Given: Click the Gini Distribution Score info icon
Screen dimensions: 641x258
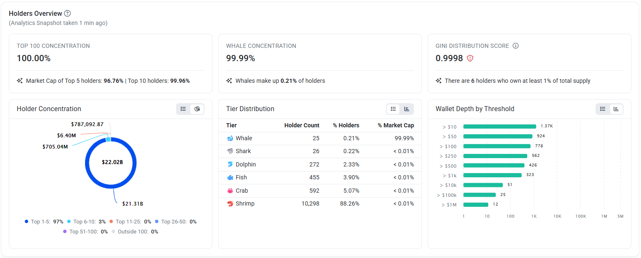Looking at the screenshot, I should point(515,46).
